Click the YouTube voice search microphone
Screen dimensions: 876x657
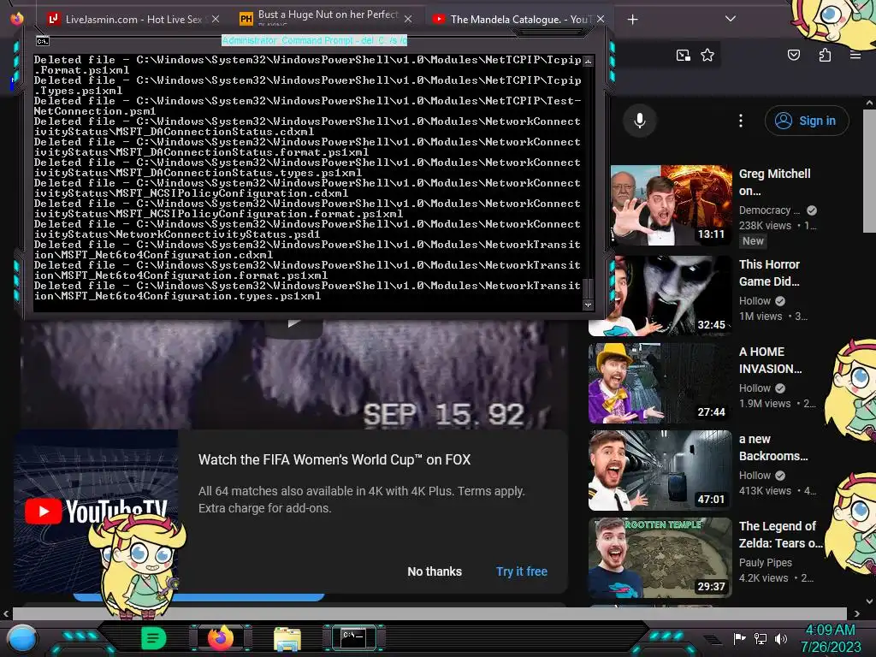point(640,121)
